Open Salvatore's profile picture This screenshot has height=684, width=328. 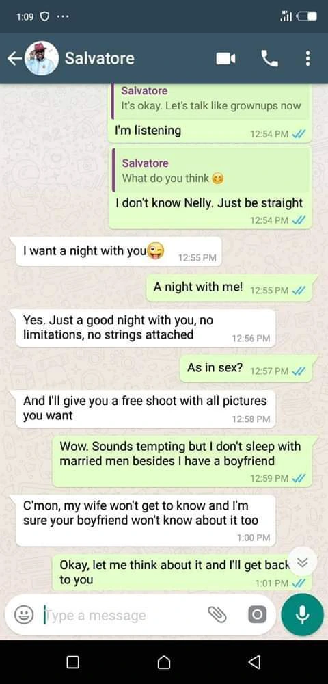[x=42, y=58]
